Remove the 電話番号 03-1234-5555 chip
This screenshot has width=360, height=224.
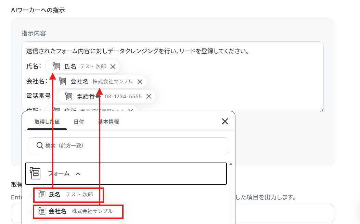pyautogui.click(x=149, y=96)
